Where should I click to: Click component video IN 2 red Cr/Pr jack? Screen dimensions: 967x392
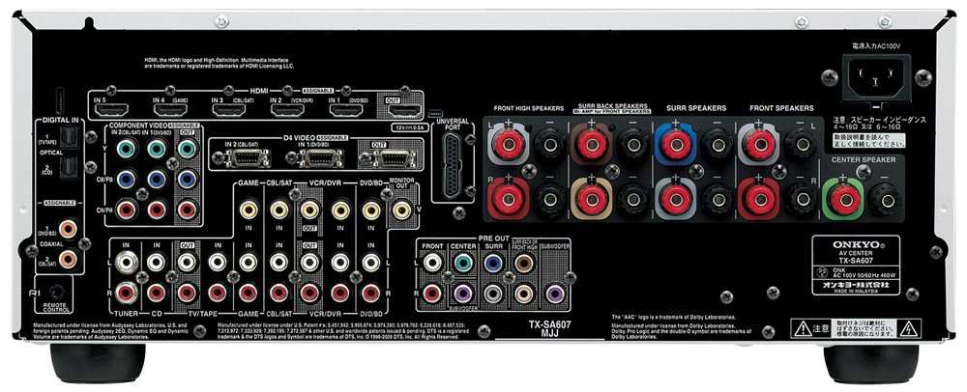pyautogui.click(x=127, y=210)
